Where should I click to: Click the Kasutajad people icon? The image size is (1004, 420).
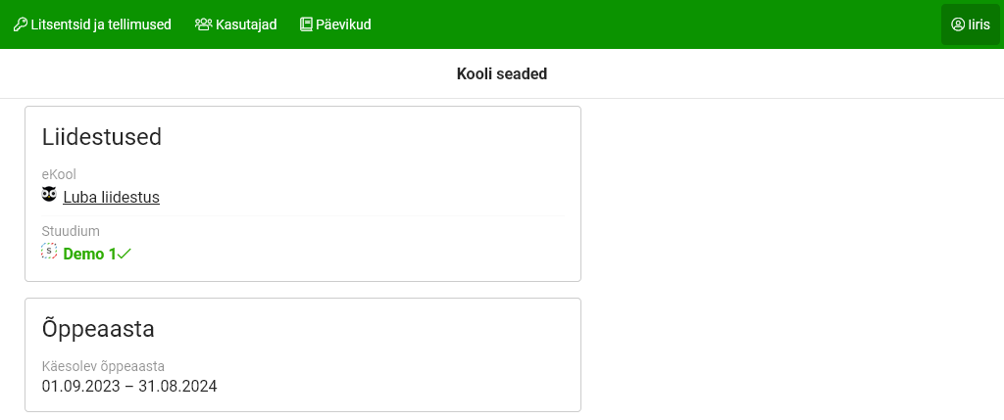coord(203,24)
